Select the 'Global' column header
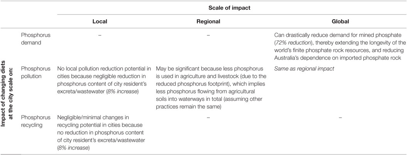407x155 pixels. (x=340, y=22)
